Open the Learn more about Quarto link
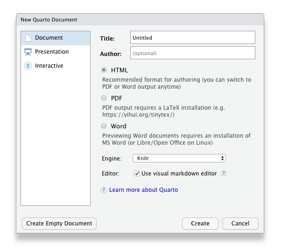Screen dimensions: 282x252 coord(143,190)
